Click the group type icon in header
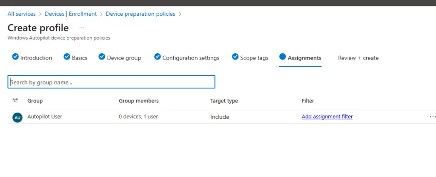The image size is (436, 177). point(15,101)
